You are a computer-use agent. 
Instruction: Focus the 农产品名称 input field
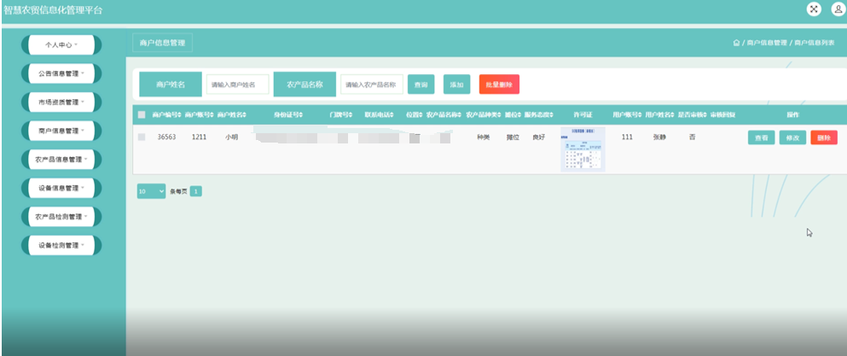click(x=372, y=85)
